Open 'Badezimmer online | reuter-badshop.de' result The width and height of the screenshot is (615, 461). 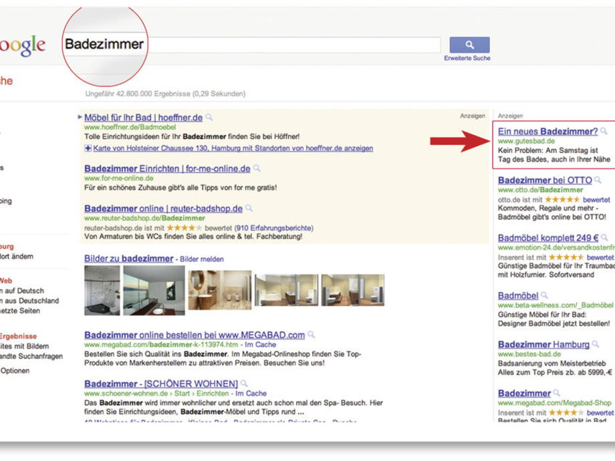click(164, 208)
